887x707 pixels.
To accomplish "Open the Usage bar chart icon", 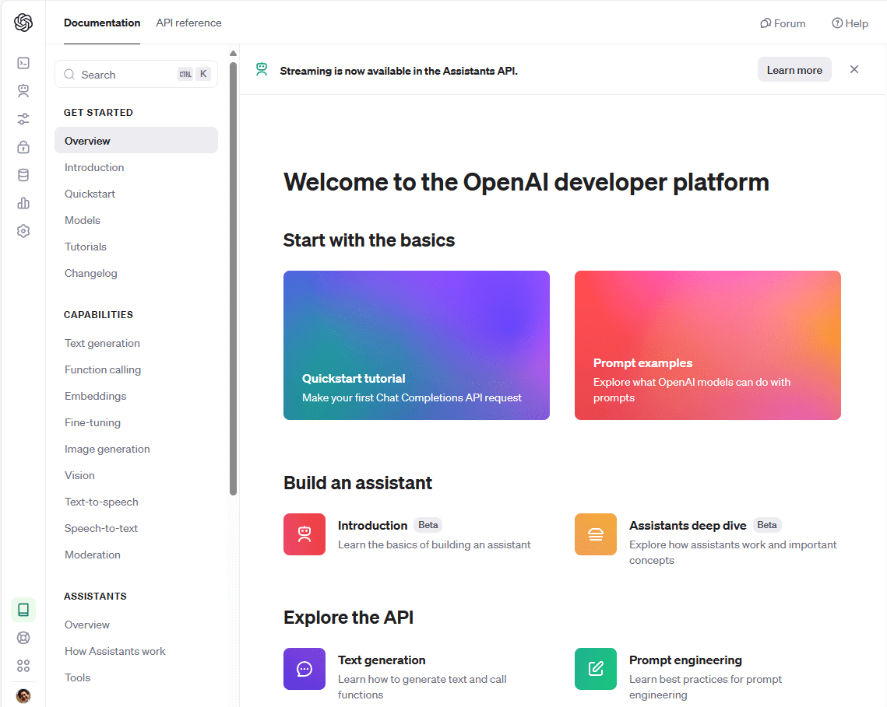I will coord(23,203).
